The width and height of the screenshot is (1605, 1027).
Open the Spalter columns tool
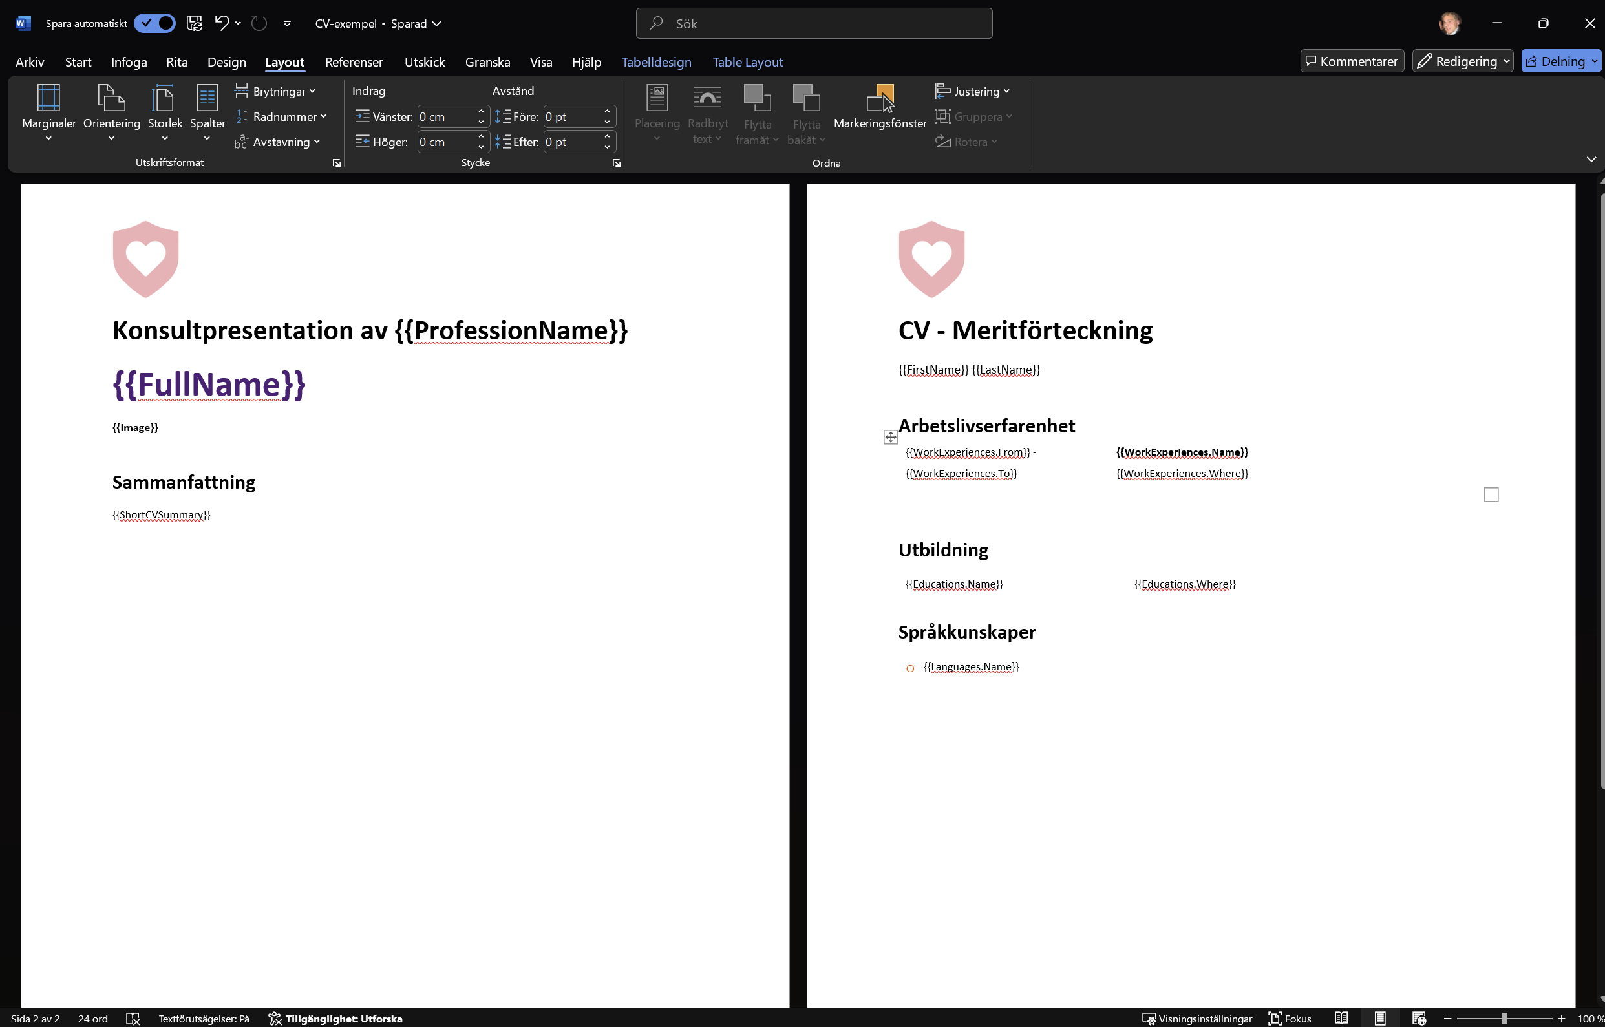[x=207, y=111]
